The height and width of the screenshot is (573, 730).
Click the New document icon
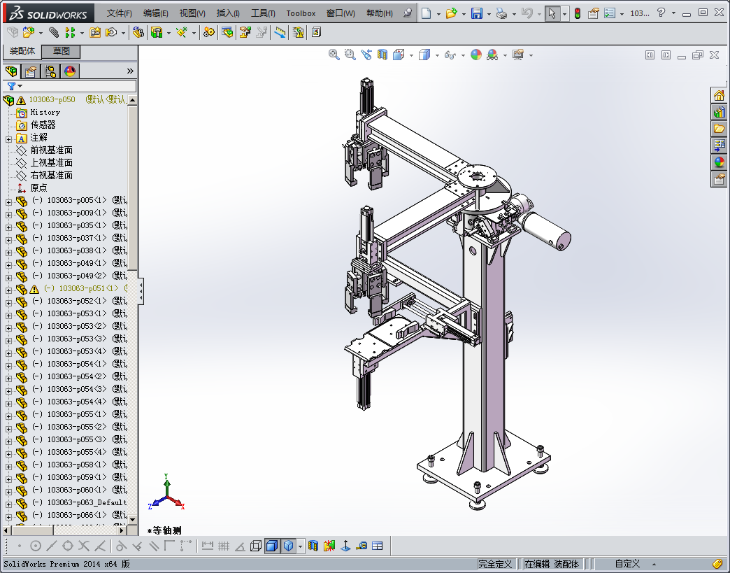coord(426,13)
